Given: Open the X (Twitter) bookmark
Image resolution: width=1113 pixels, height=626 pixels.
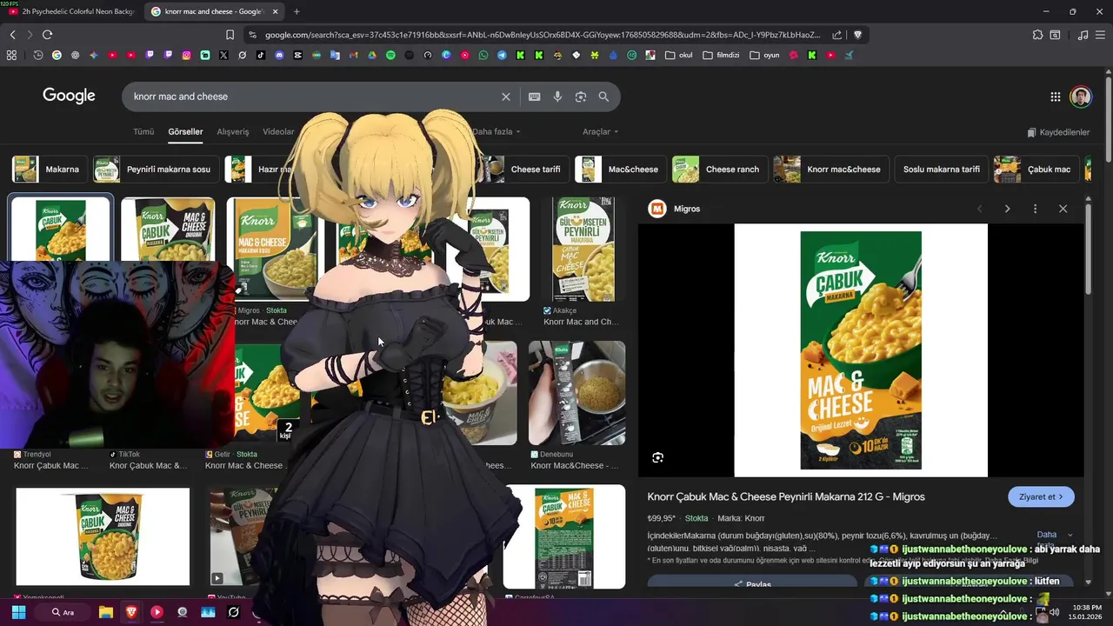Looking at the screenshot, I should [223, 55].
